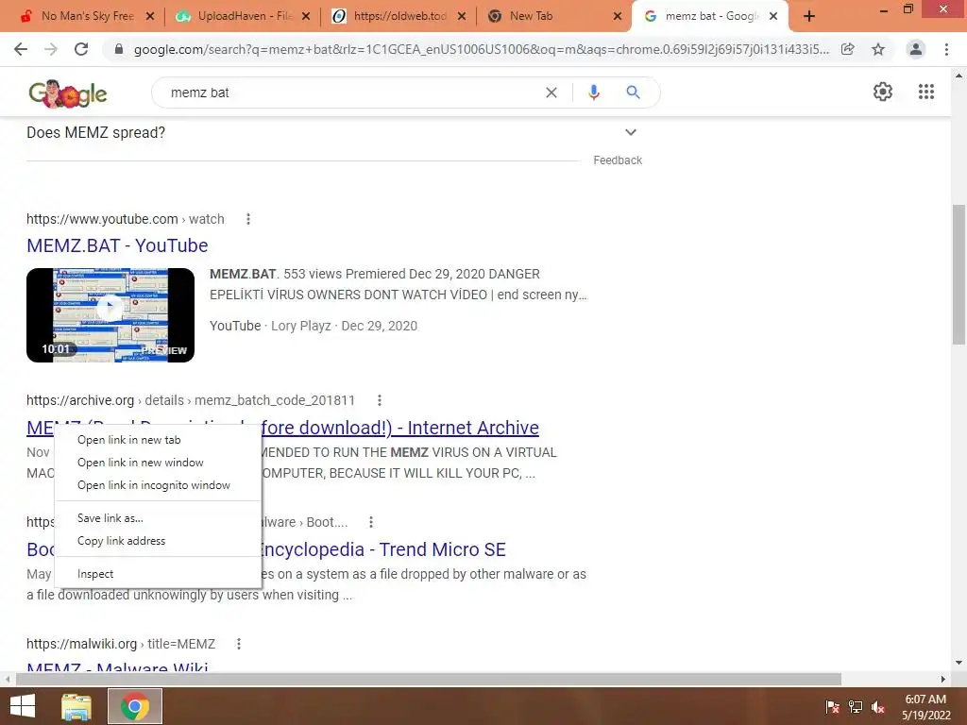Select 'Copy link address' from context menu
This screenshot has height=725, width=967.
point(158,541)
